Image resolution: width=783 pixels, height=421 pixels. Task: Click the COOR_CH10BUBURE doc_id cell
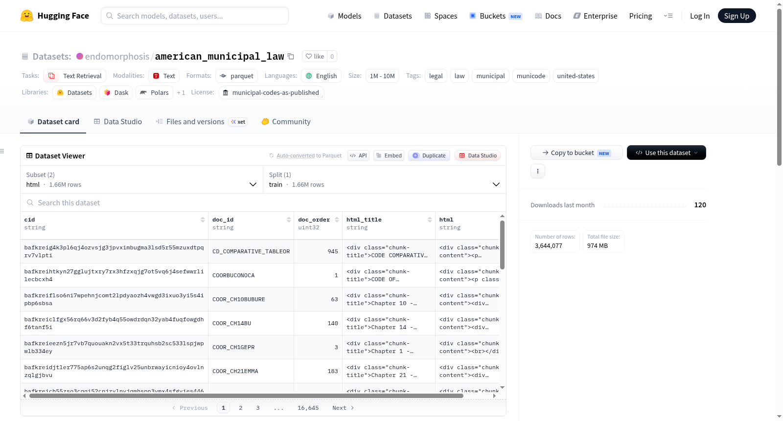click(x=251, y=299)
